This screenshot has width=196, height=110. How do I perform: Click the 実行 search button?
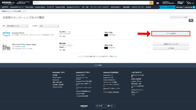click(x=191, y=20)
